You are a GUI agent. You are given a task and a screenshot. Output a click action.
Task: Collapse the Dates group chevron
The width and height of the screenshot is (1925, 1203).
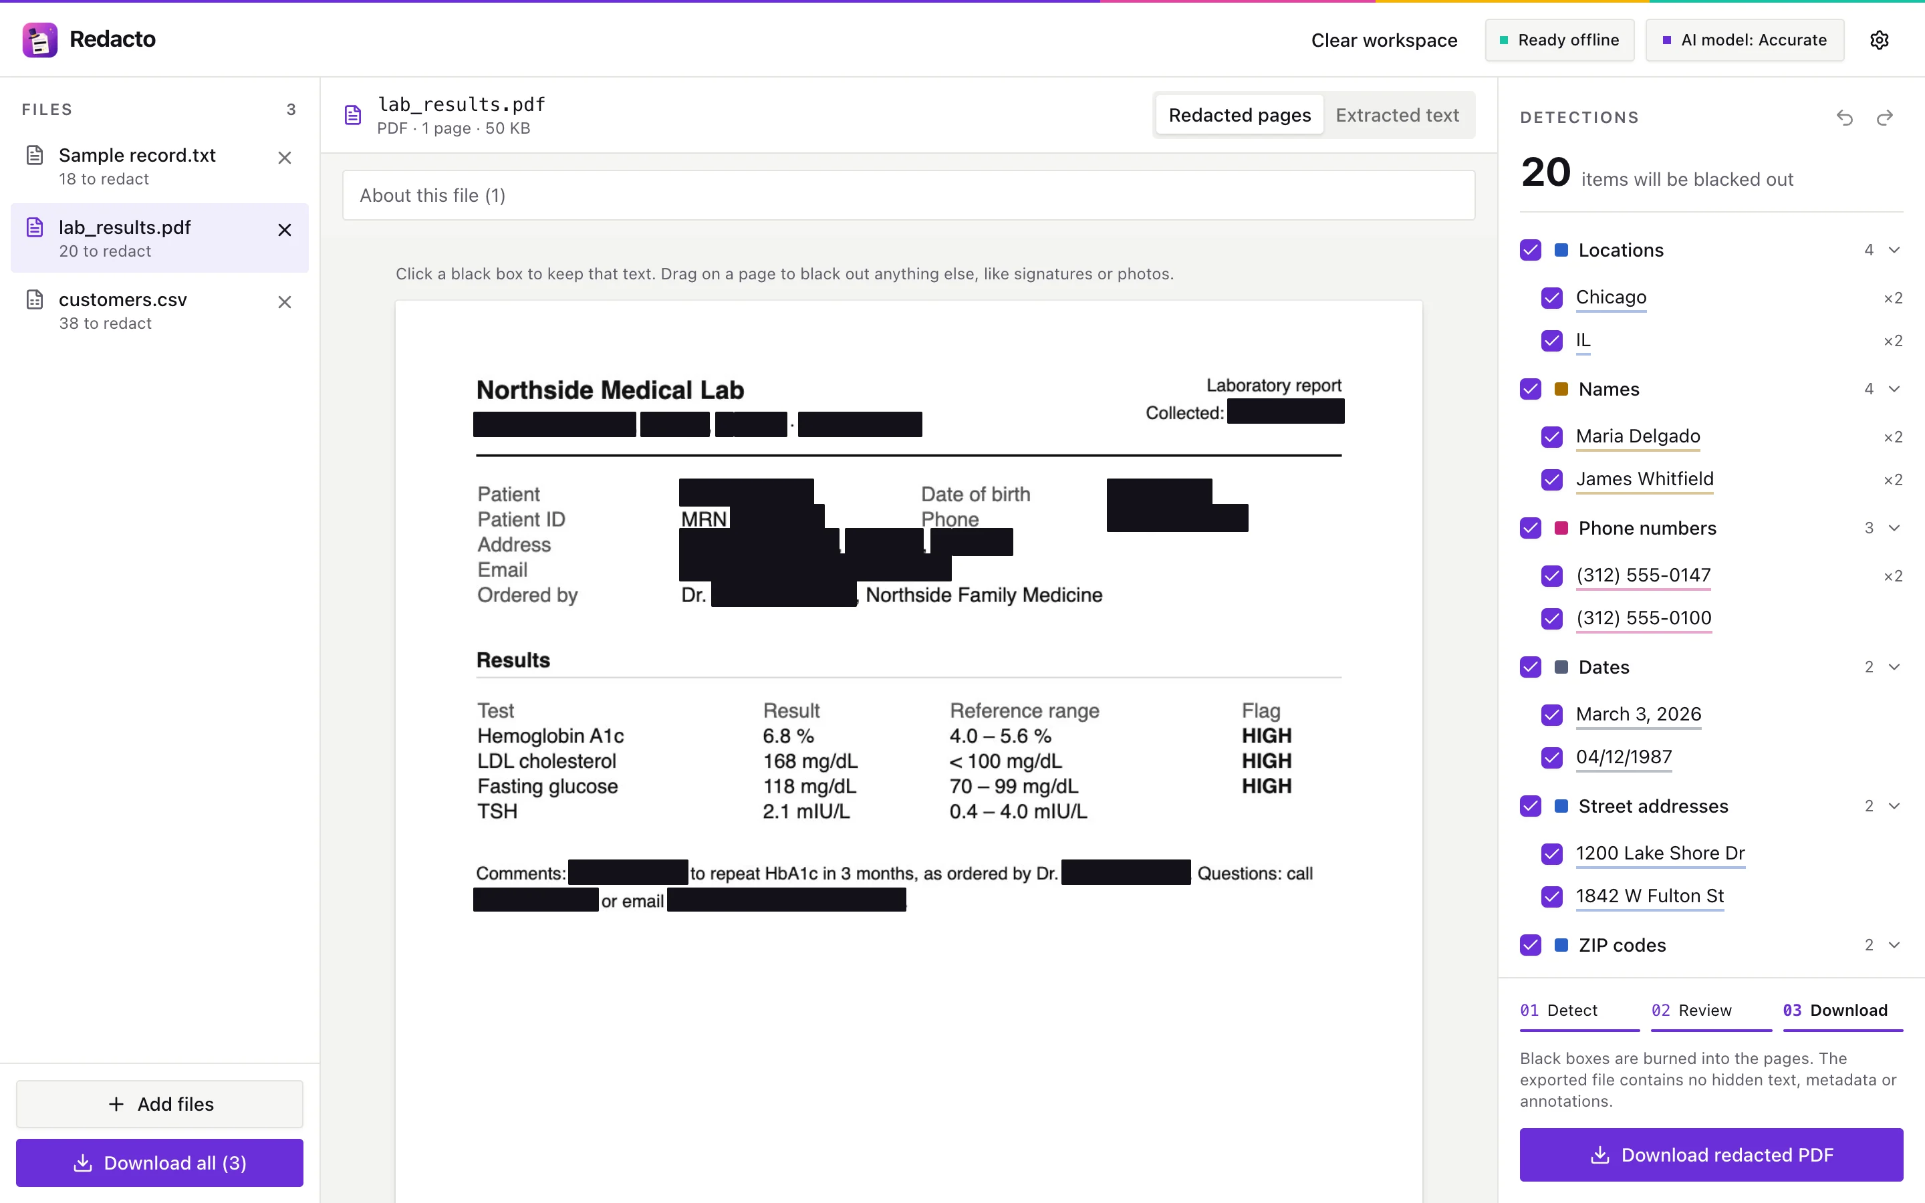1894,667
